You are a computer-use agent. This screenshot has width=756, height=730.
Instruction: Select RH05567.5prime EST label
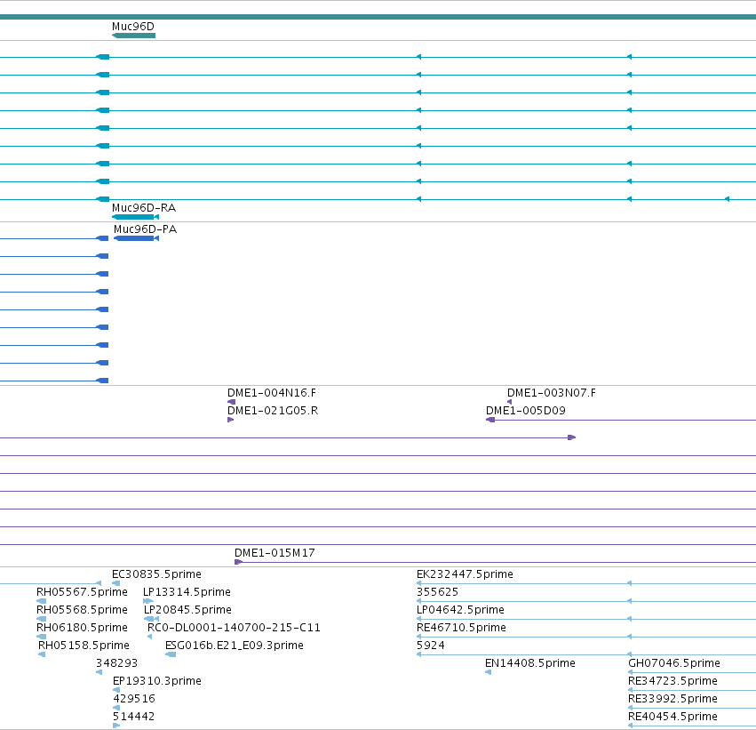(x=82, y=592)
